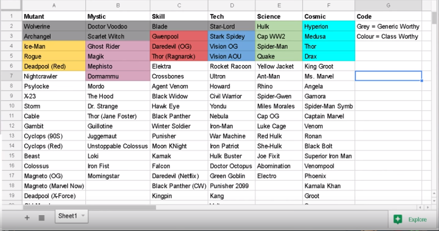Image resolution: width=439 pixels, height=231 pixels.
Task: Select row 19 header
Action: coord(12,196)
